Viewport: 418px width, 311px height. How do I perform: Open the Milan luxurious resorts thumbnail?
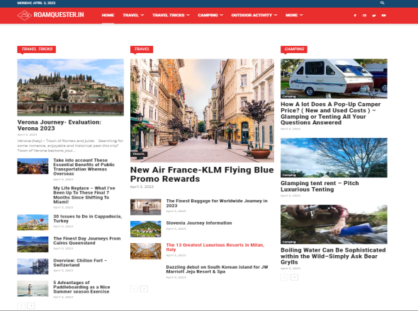[145, 251]
